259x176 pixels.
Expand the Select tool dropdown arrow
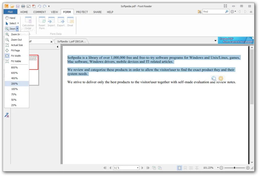click(x=18, y=23)
